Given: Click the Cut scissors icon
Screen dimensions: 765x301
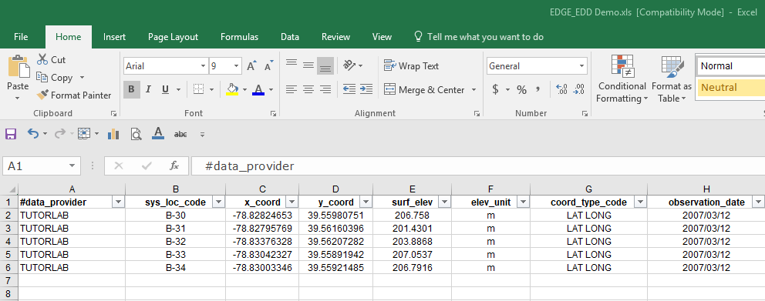Looking at the screenshot, I should (x=42, y=59).
